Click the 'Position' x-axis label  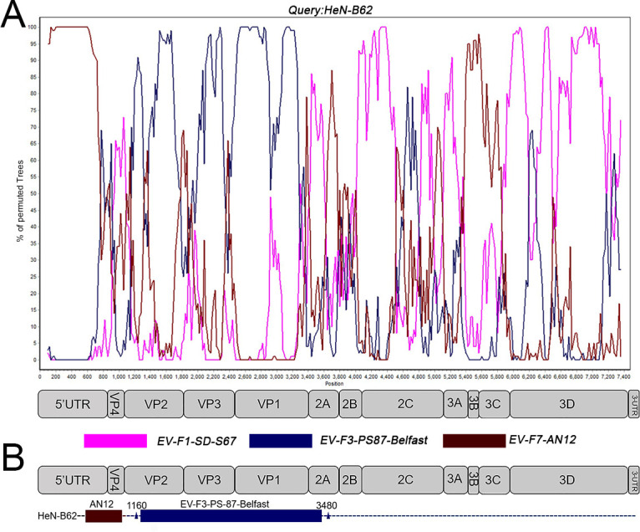(x=334, y=384)
